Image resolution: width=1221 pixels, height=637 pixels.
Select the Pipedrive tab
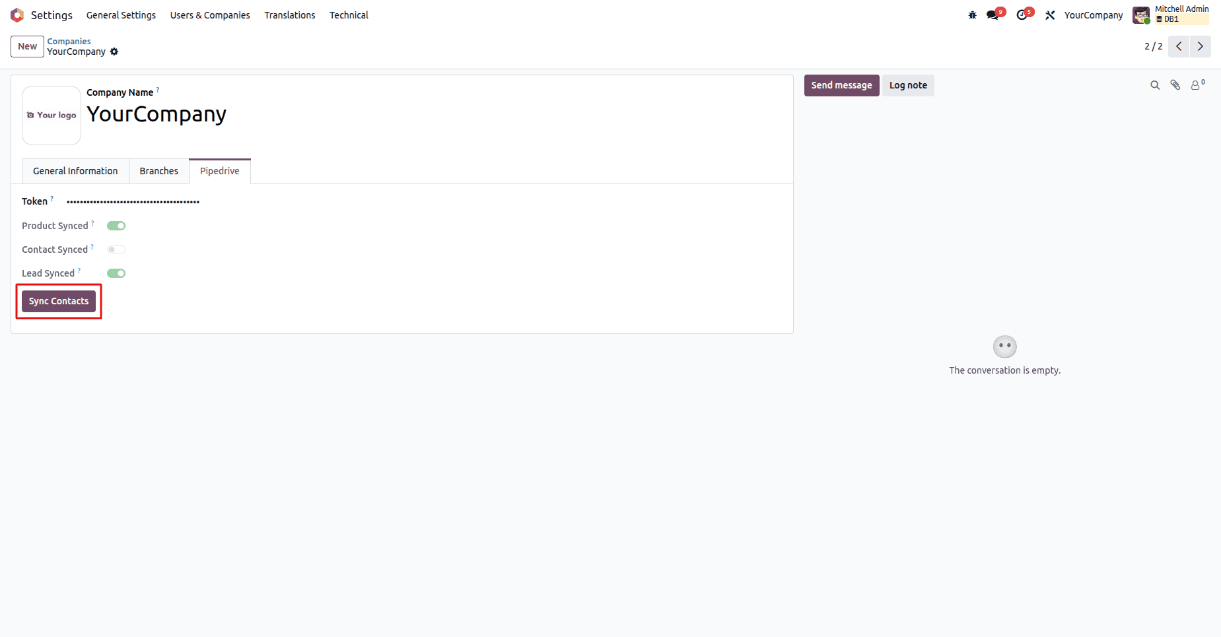pyautogui.click(x=220, y=171)
